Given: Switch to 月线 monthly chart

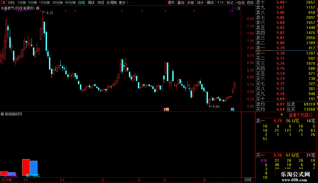Looking at the screenshot, I should 100,3.
